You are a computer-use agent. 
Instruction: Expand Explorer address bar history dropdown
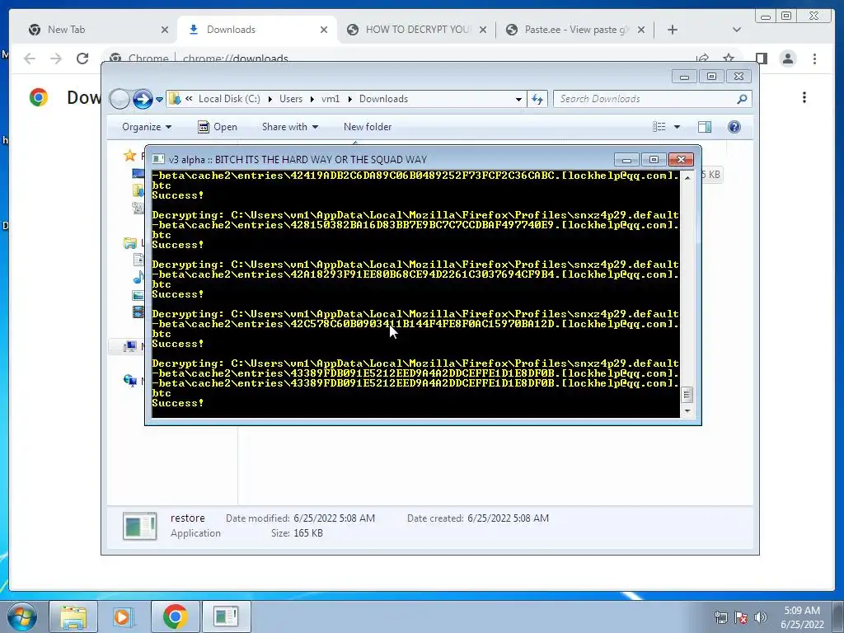[518, 99]
